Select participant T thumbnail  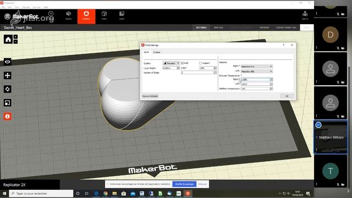(x=331, y=171)
